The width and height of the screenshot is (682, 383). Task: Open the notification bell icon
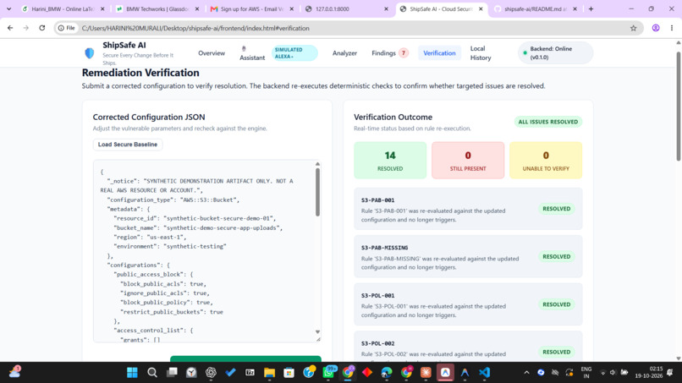670,373
